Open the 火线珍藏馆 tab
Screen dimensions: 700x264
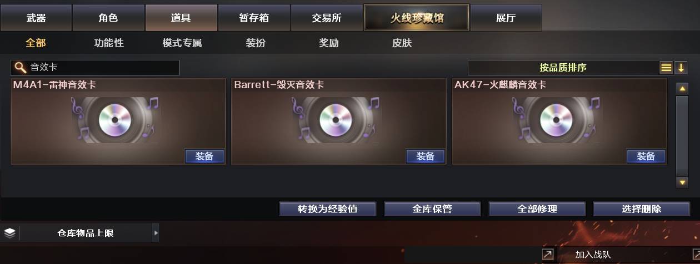click(417, 18)
